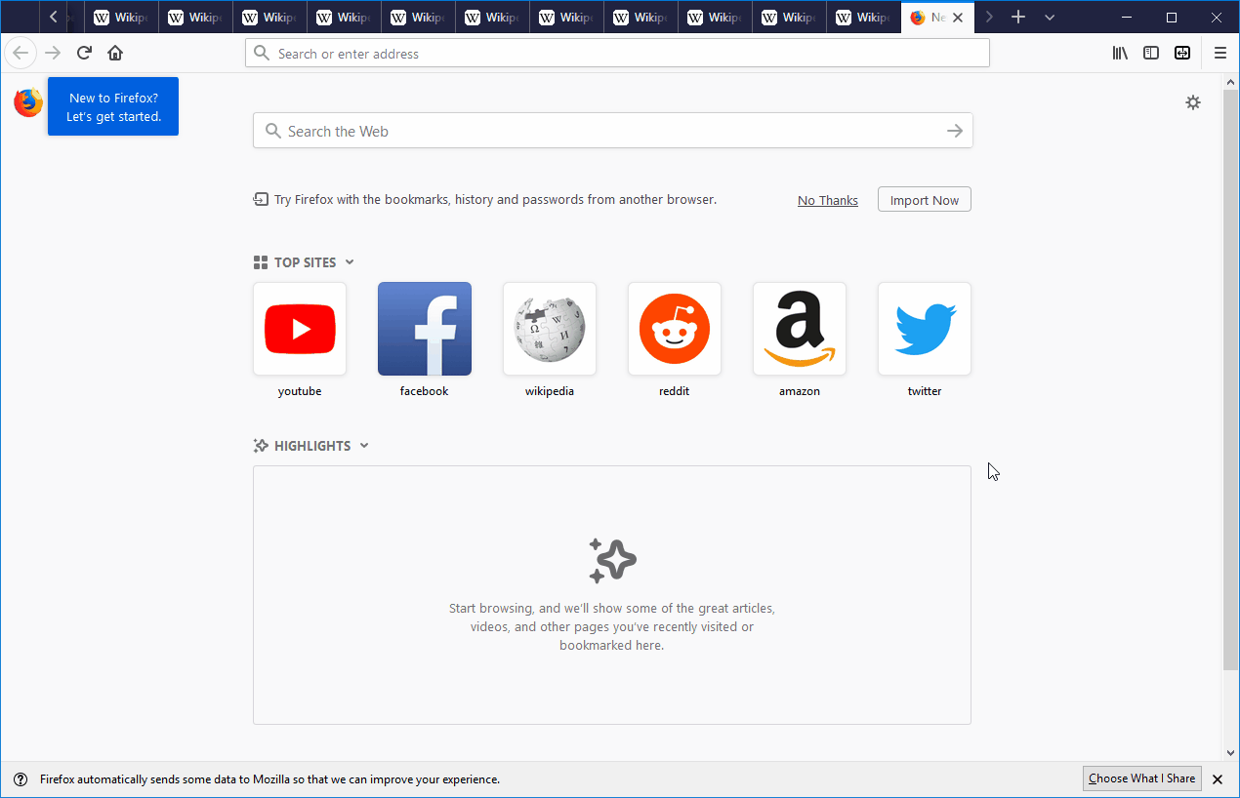
Task: Open the youtube top site tile
Action: pos(300,329)
